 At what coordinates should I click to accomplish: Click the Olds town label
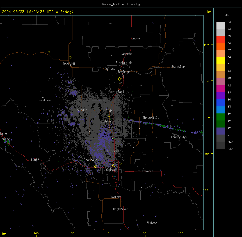(x=109, y=111)
